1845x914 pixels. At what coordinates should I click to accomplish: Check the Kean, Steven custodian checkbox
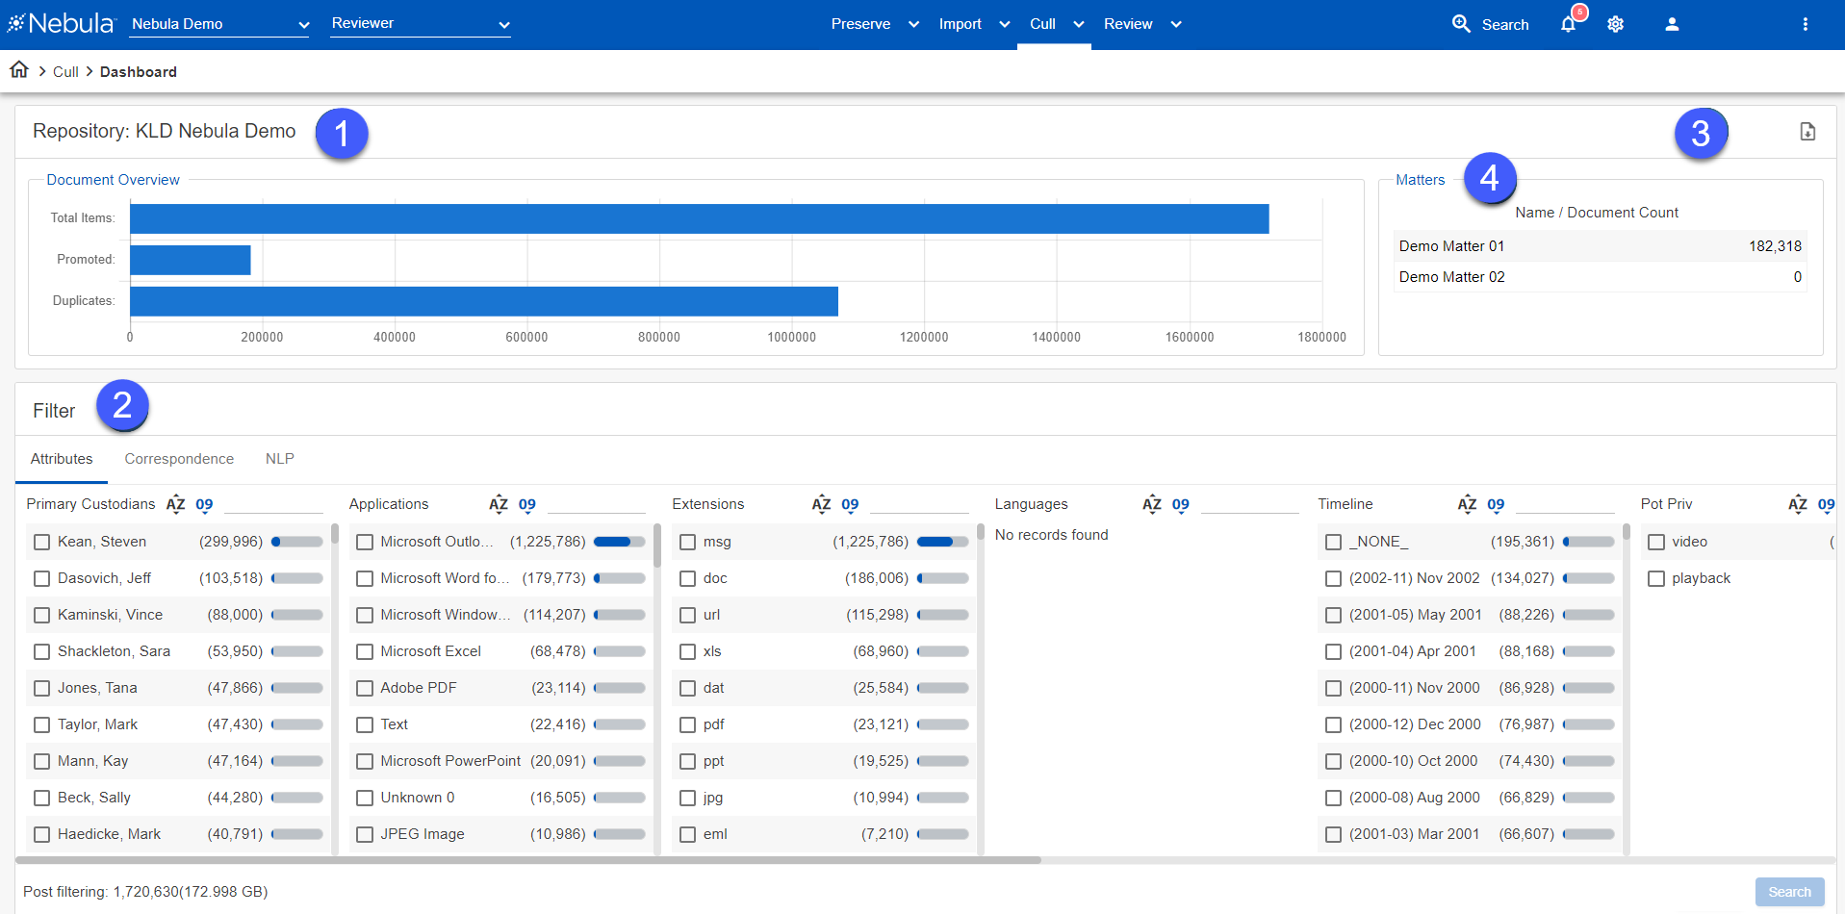[x=42, y=542]
